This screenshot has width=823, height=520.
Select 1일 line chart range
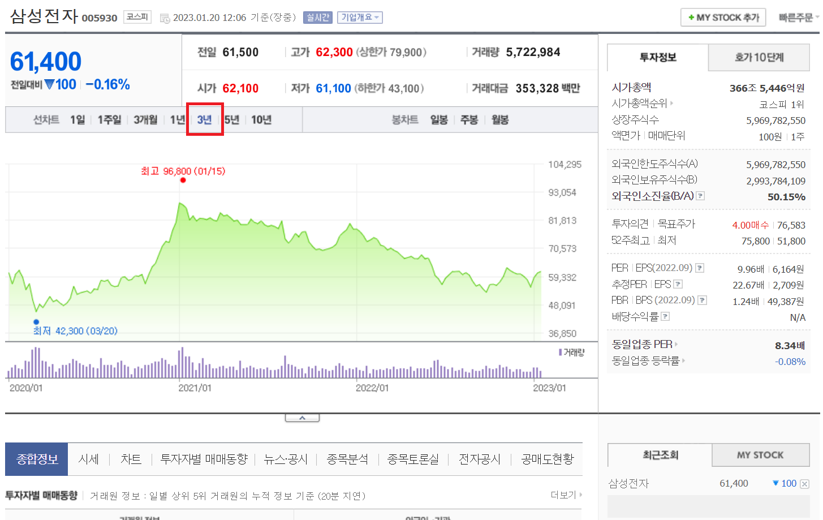77,120
